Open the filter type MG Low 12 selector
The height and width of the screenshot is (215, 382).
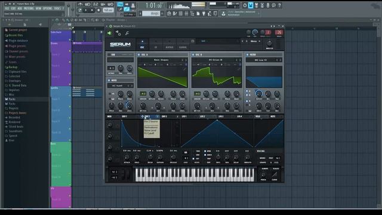261,60
